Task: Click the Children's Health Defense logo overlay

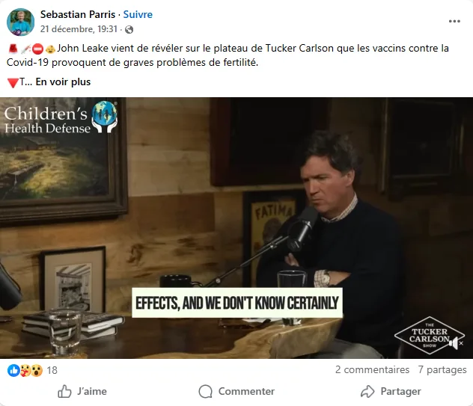Action: click(x=61, y=117)
